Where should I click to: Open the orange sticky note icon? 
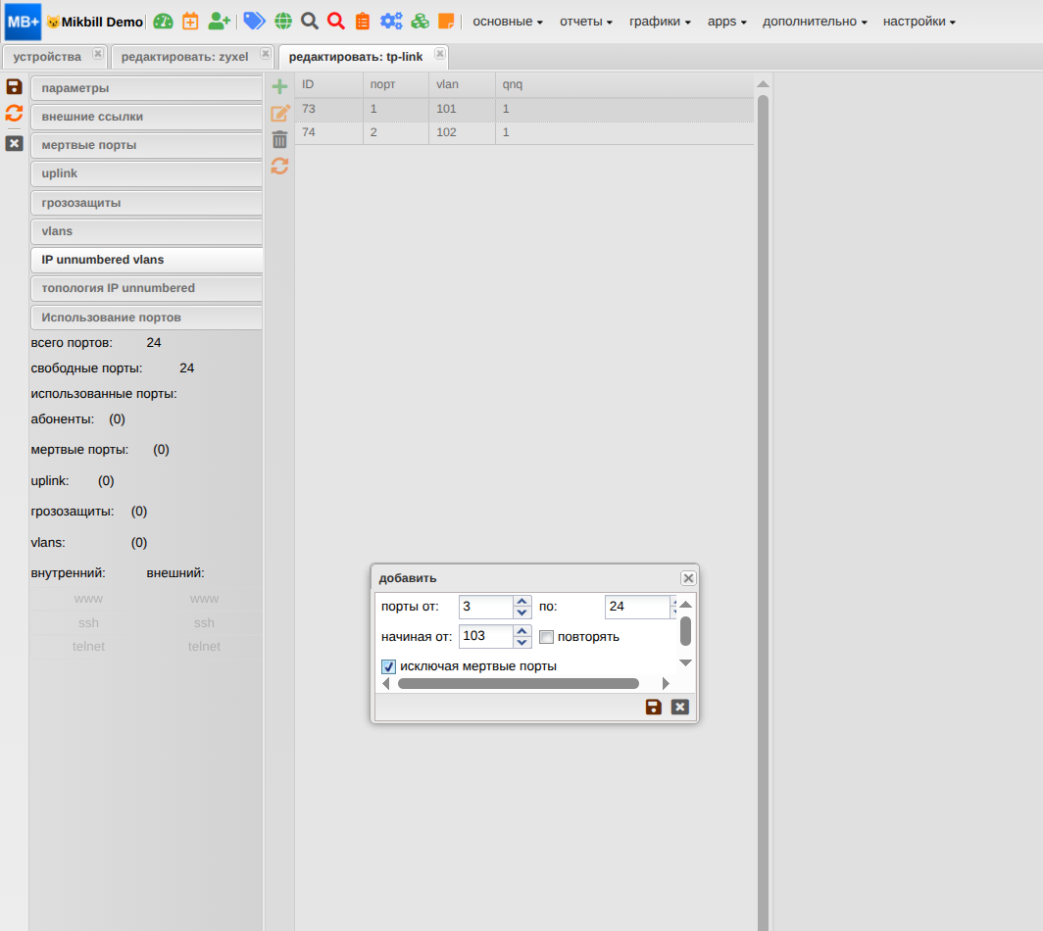pos(446,22)
